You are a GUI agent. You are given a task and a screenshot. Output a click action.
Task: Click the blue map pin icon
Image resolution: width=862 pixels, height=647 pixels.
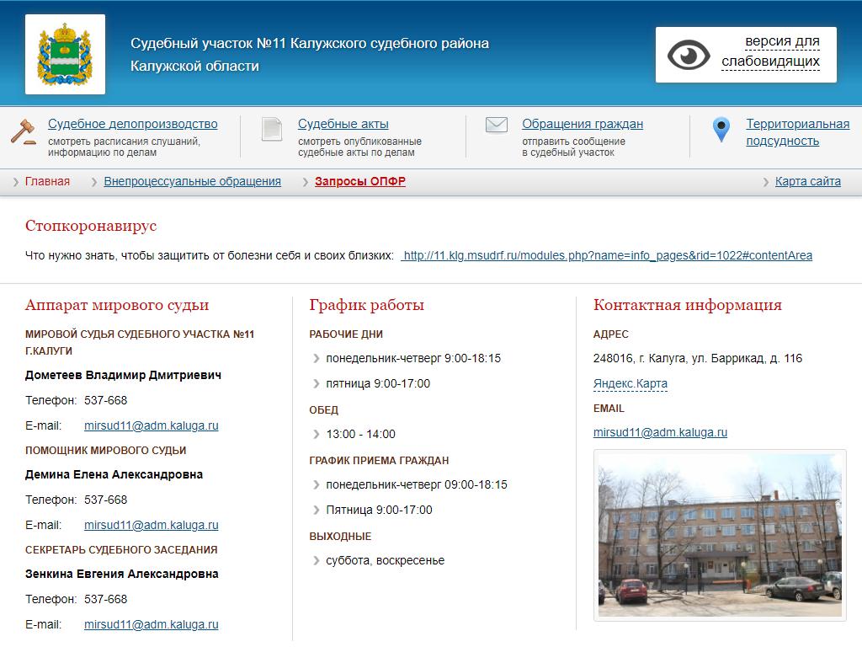point(721,130)
